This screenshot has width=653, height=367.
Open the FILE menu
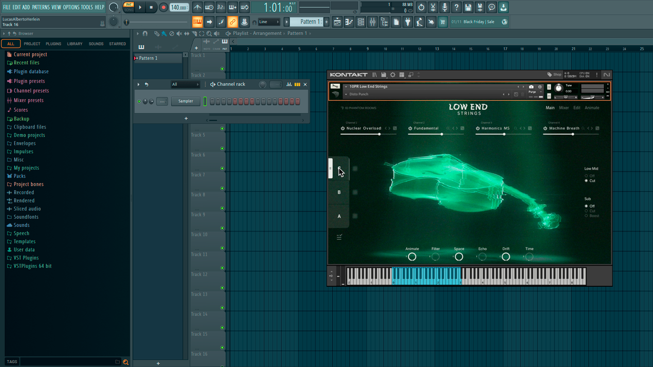point(7,7)
